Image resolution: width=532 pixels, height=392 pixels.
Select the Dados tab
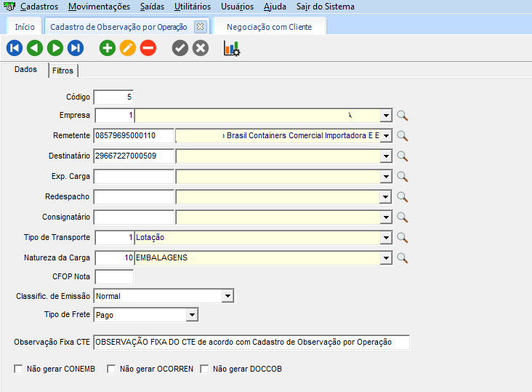25,69
